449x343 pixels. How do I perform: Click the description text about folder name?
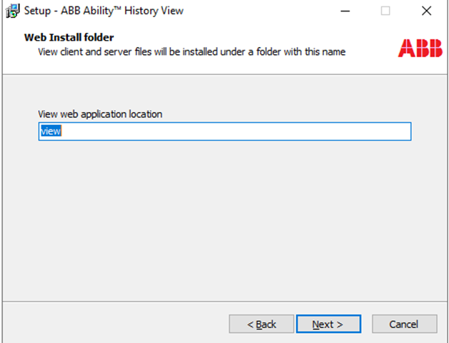click(x=192, y=52)
